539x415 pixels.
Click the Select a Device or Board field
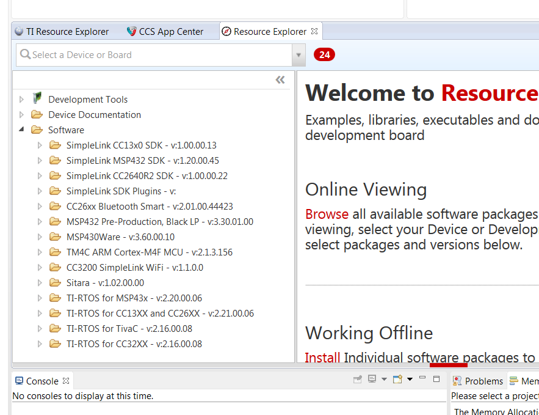point(154,55)
